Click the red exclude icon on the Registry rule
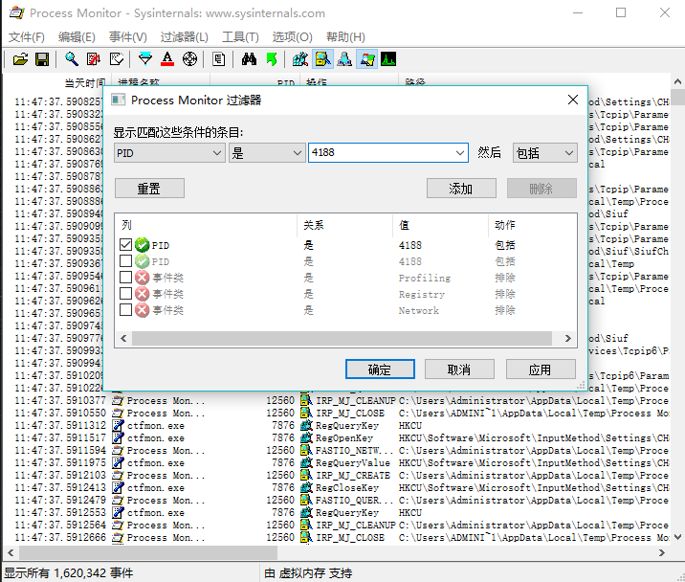Viewport: 685px width, 582px height. (142, 294)
